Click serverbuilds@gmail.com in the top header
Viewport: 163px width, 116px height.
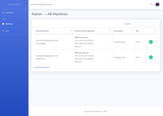42,4
